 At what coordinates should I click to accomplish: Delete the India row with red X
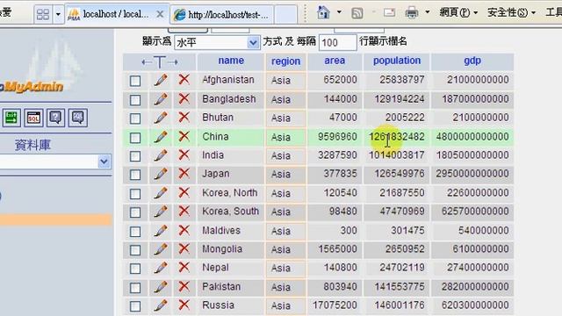coord(184,154)
